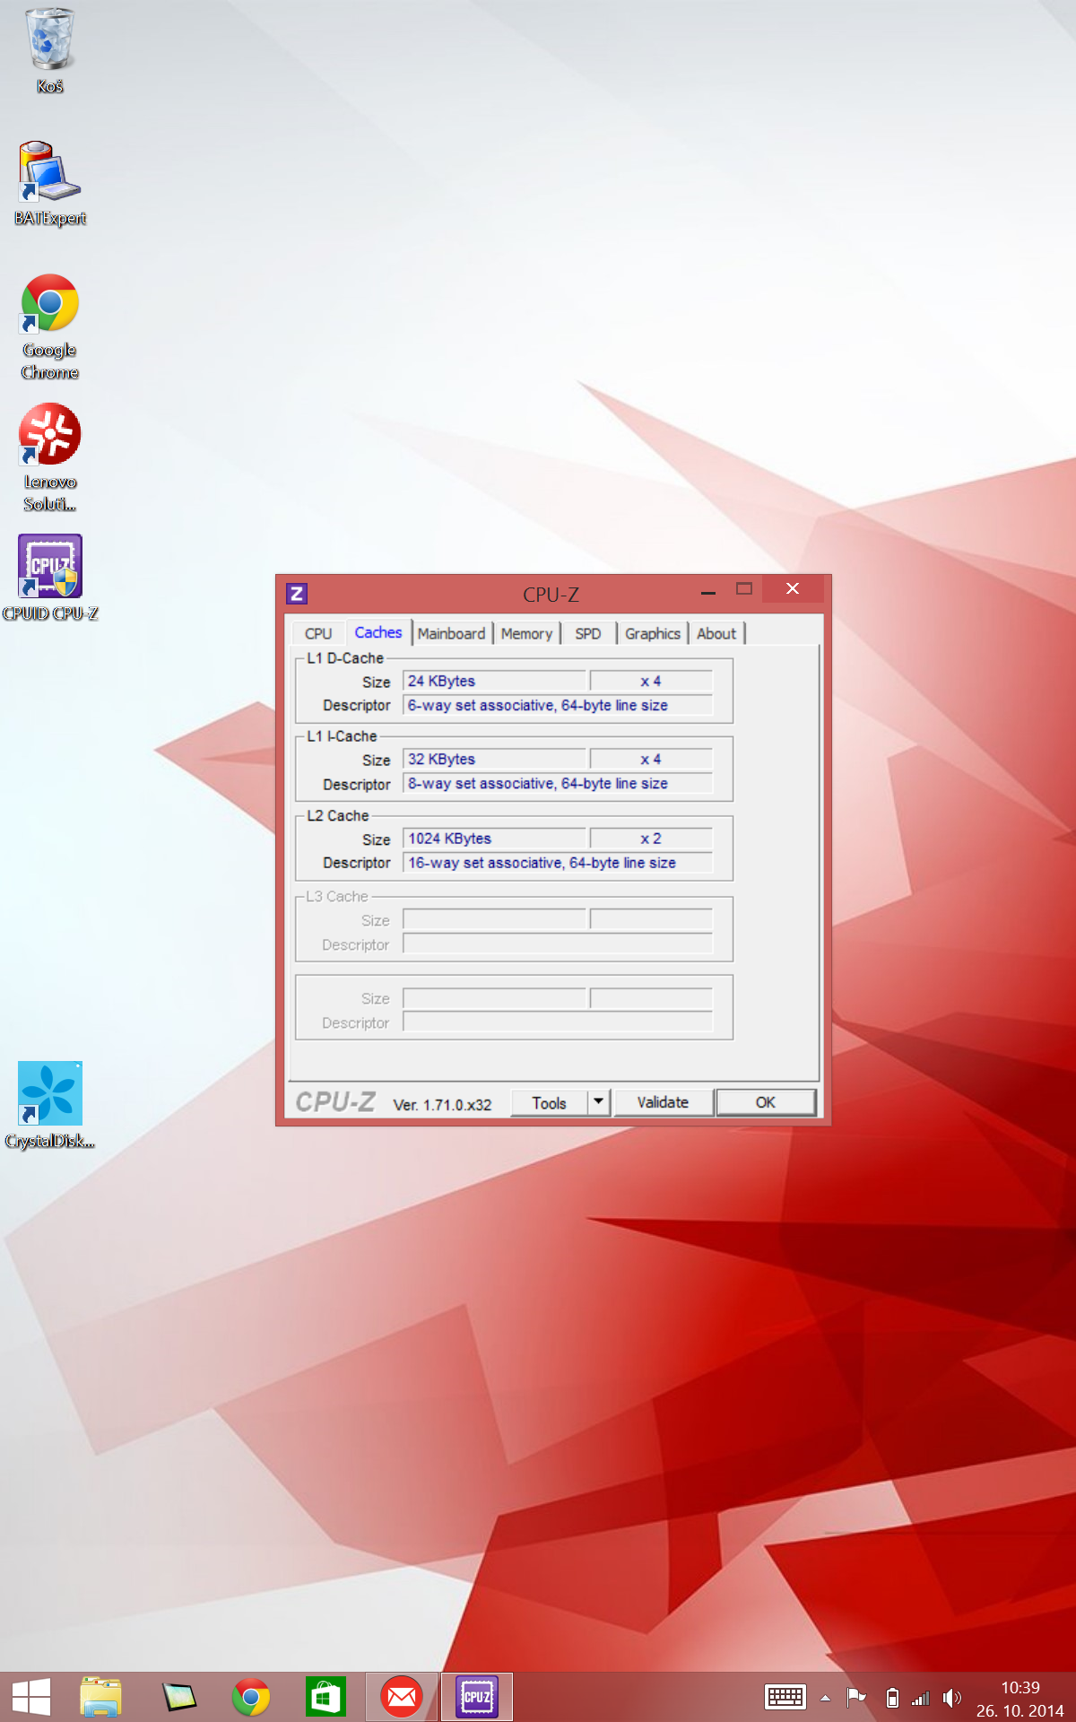This screenshot has height=1722, width=1076.
Task: Switch to the CPU tab
Action: point(318,633)
